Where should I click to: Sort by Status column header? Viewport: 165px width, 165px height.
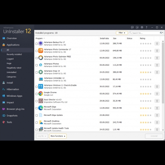tap(129, 38)
